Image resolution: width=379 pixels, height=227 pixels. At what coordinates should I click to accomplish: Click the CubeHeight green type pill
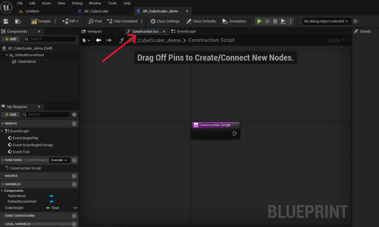48,208
